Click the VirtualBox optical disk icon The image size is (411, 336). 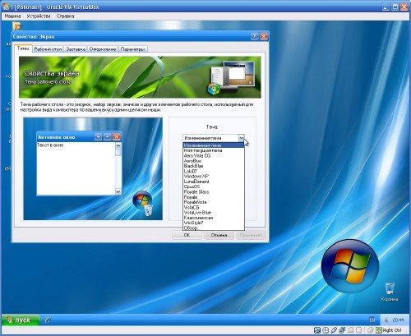point(326,330)
